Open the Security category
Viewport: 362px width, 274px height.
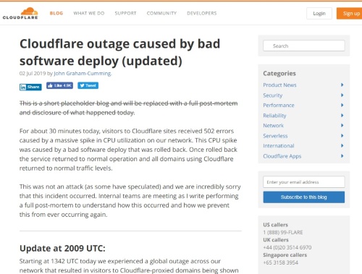[x=273, y=95]
